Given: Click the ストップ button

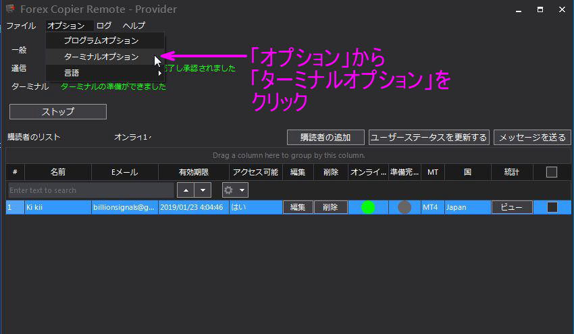Looking at the screenshot, I should (x=58, y=111).
